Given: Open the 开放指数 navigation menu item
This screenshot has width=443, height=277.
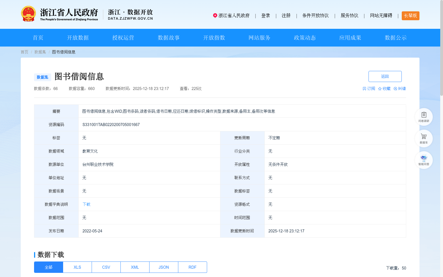Looking at the screenshot, I should tap(214, 38).
